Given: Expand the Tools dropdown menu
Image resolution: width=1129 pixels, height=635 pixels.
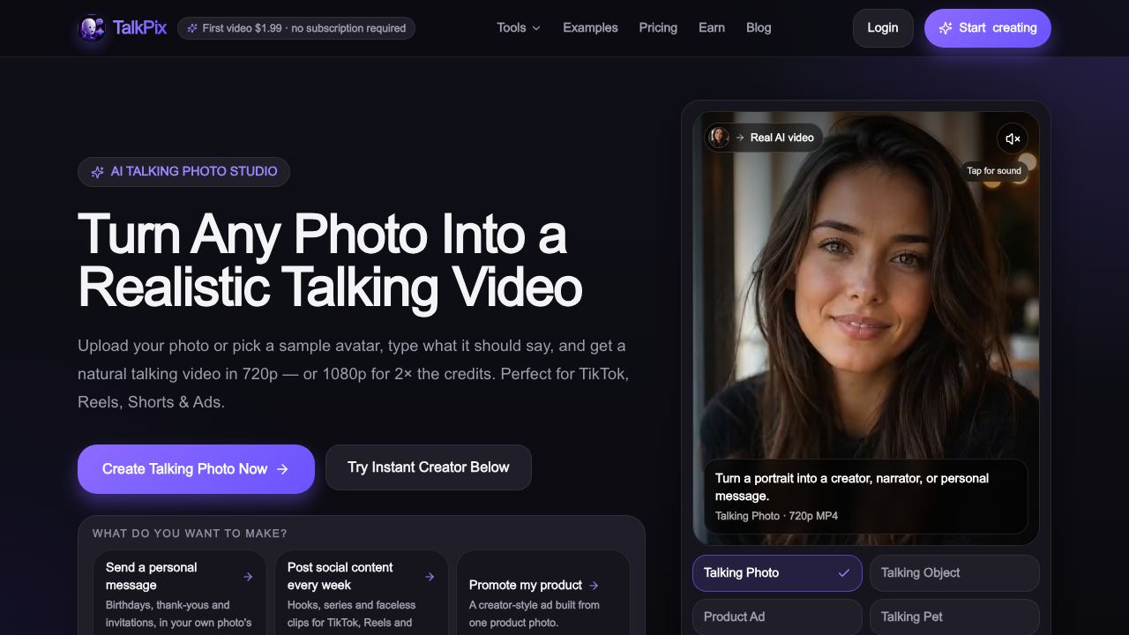Looking at the screenshot, I should (x=519, y=28).
